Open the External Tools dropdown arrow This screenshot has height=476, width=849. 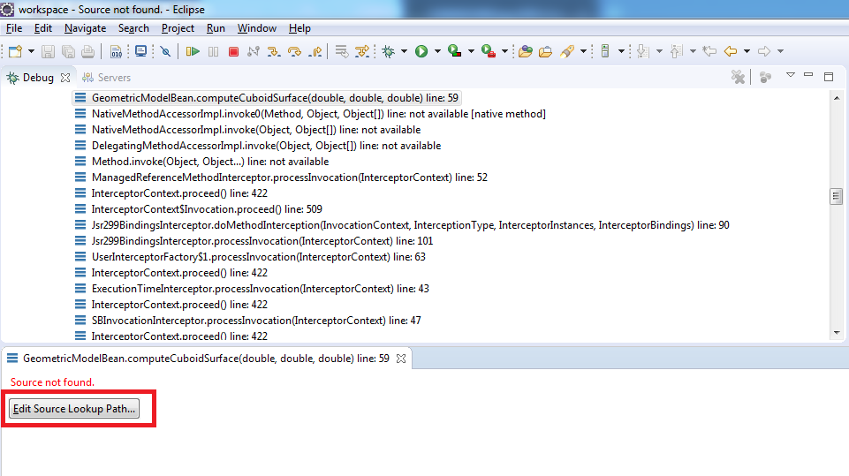[504, 51]
